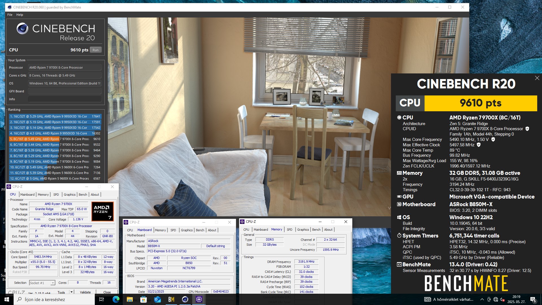Click the System Timers stopwatch icon
The width and height of the screenshot is (542, 305).
point(399,236)
